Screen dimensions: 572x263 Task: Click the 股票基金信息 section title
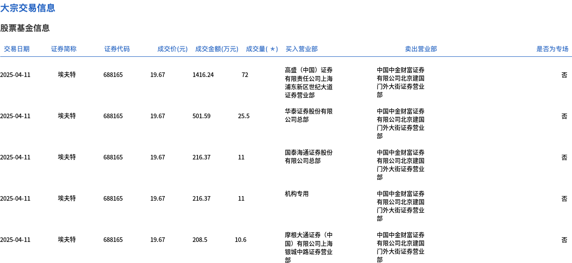[25, 28]
